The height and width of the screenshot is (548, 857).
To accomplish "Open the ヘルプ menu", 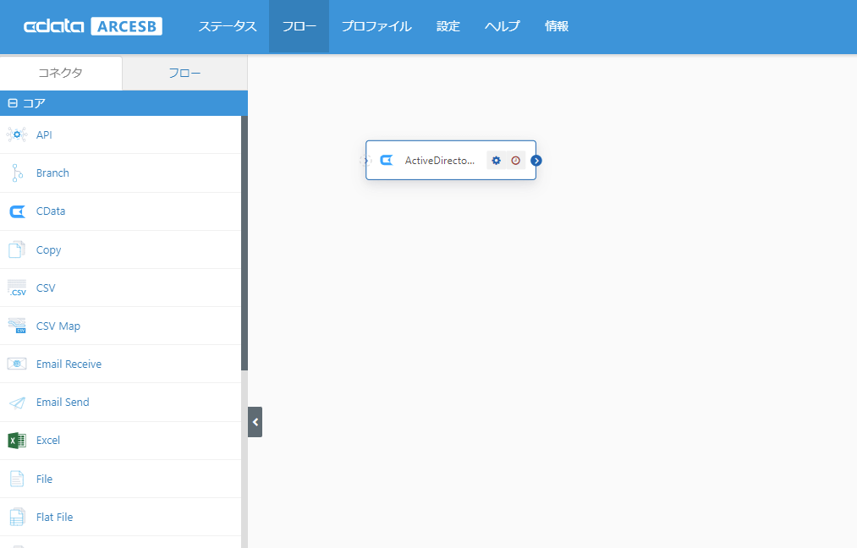I will tap(503, 26).
